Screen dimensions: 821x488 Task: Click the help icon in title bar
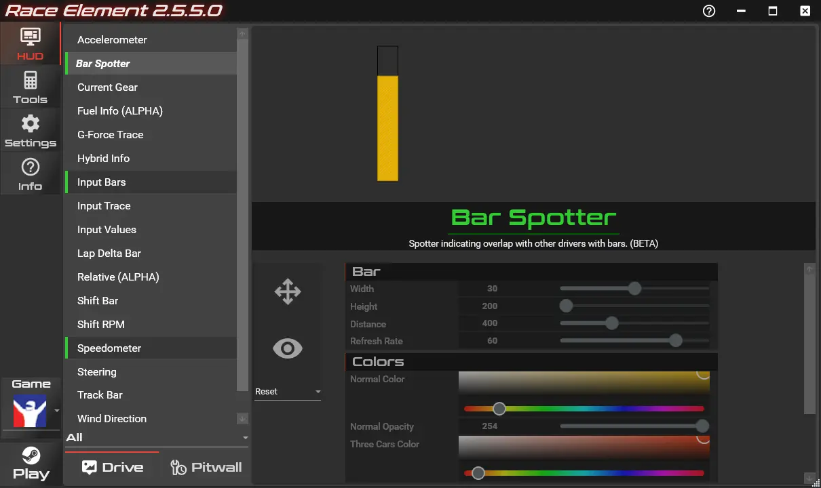click(x=709, y=11)
